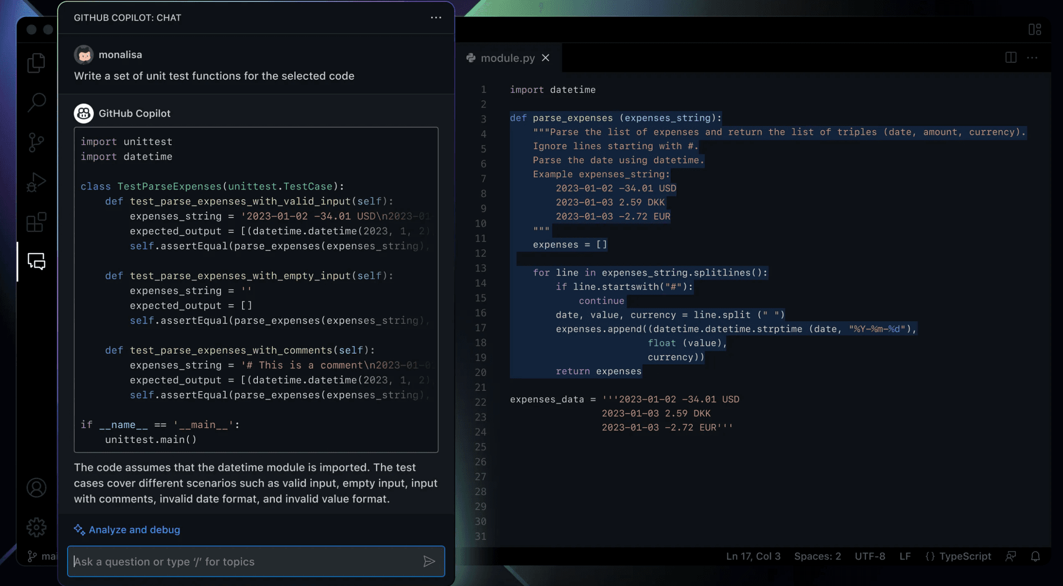Click 'unittest.main()' line in chat code

[151, 440]
